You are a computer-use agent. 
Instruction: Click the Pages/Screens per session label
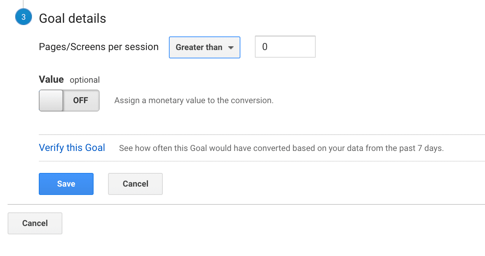99,47
